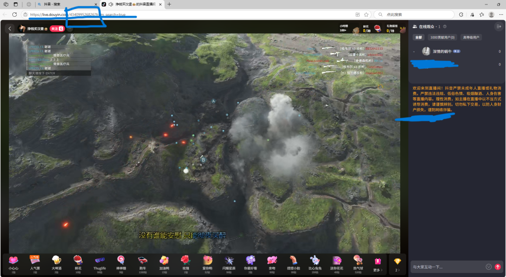Send the 小心心 heart gift
Screen dimensions: 506x277
point(13,264)
